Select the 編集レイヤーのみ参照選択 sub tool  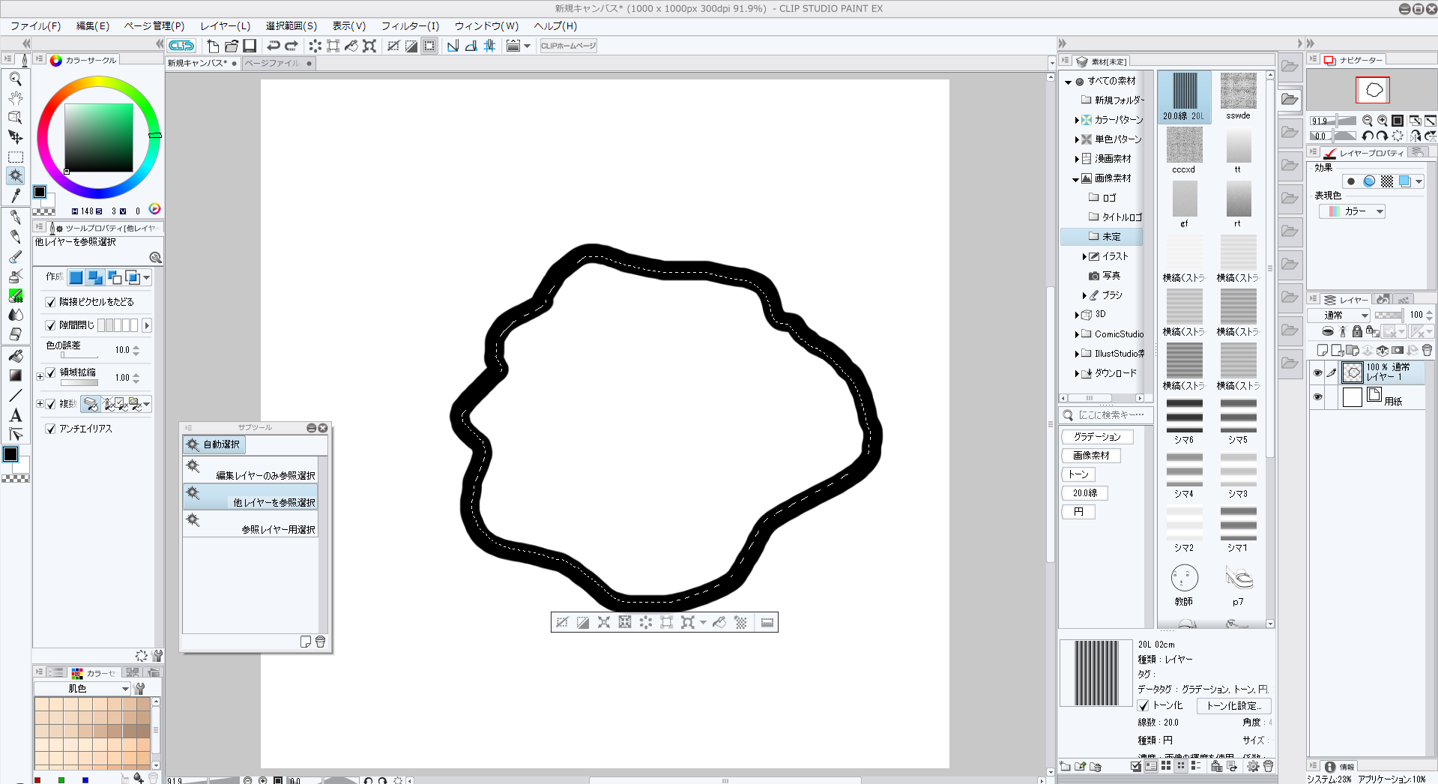[251, 471]
